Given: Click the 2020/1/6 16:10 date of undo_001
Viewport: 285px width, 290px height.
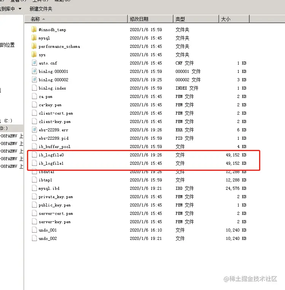Looking at the screenshot, I should click(x=146, y=230).
